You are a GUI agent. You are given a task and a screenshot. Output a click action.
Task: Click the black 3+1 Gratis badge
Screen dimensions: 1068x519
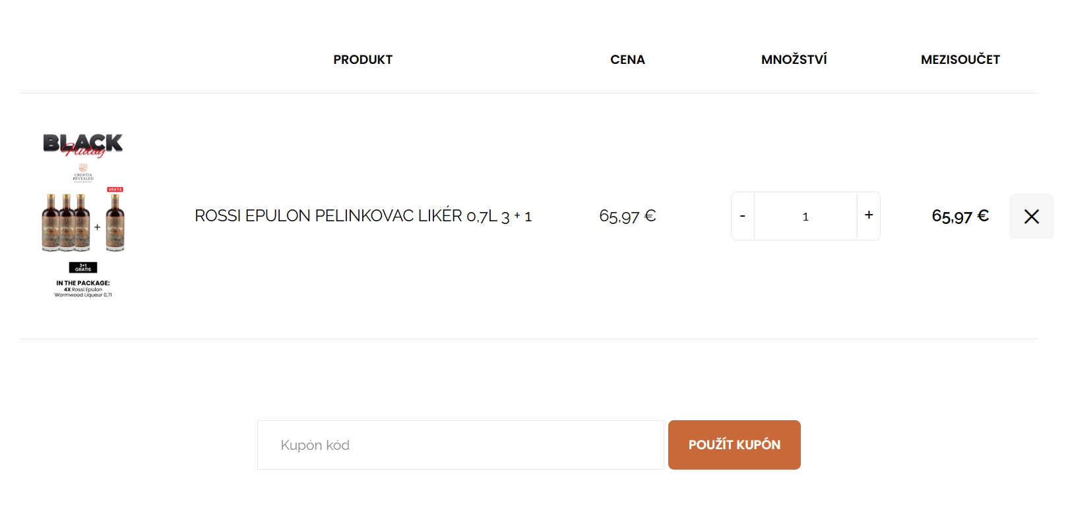83,267
